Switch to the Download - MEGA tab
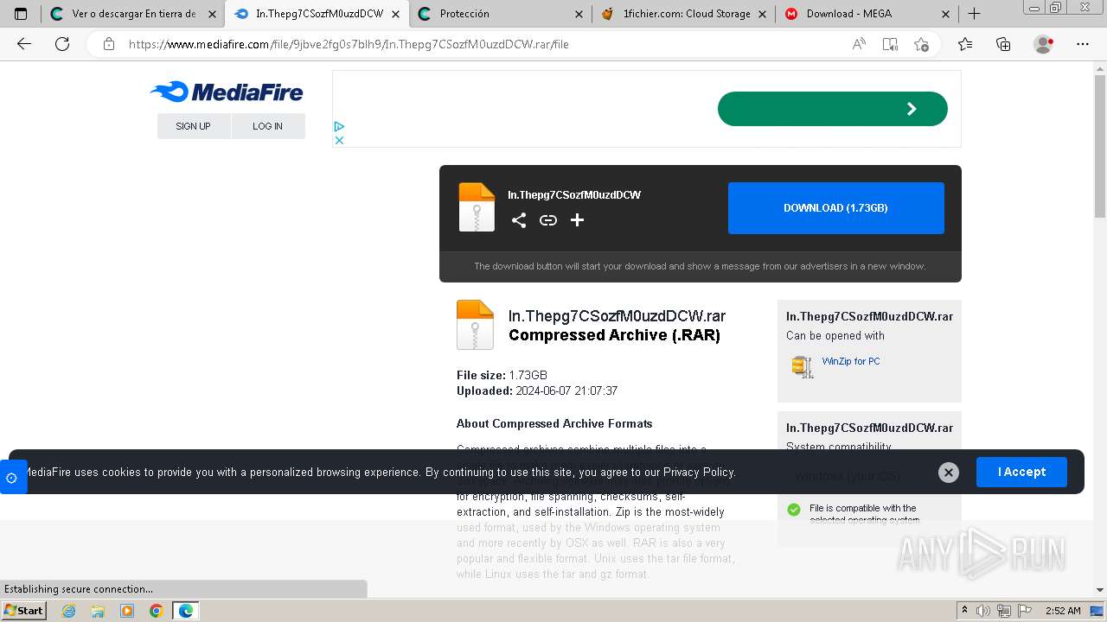 click(x=867, y=14)
